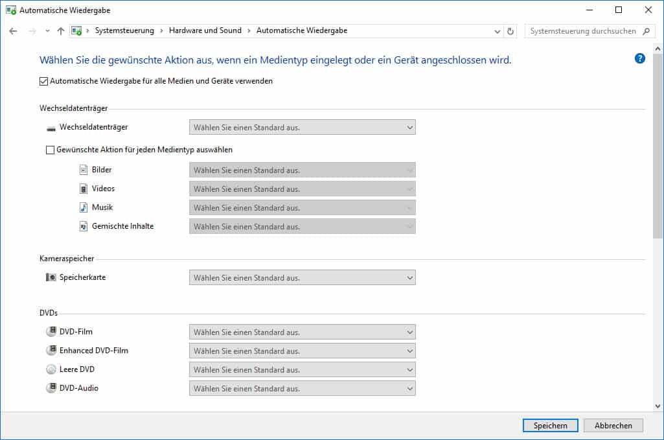Uncheck Automatische Wiedergabe für alle Medien checkbox

click(44, 82)
